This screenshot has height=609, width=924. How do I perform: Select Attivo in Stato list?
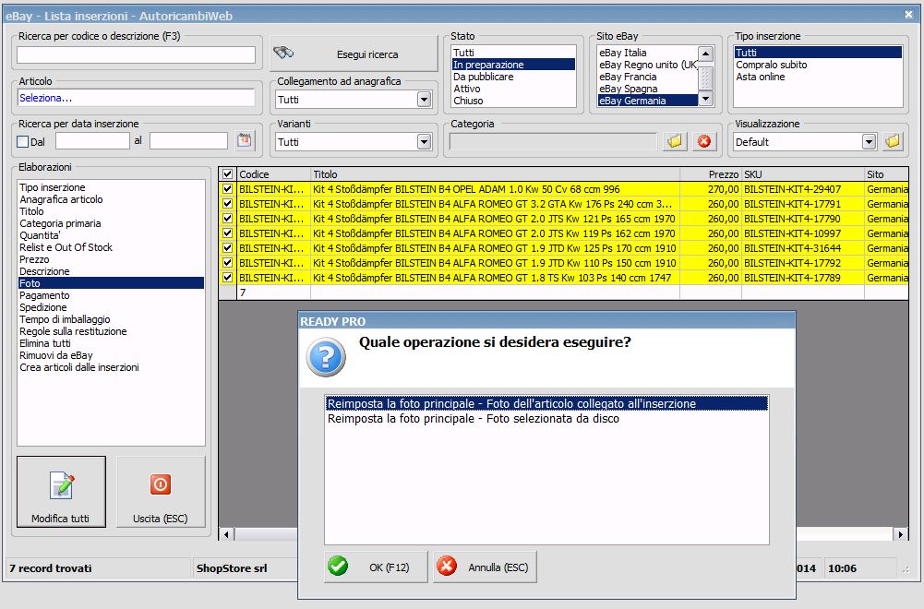pos(513,89)
